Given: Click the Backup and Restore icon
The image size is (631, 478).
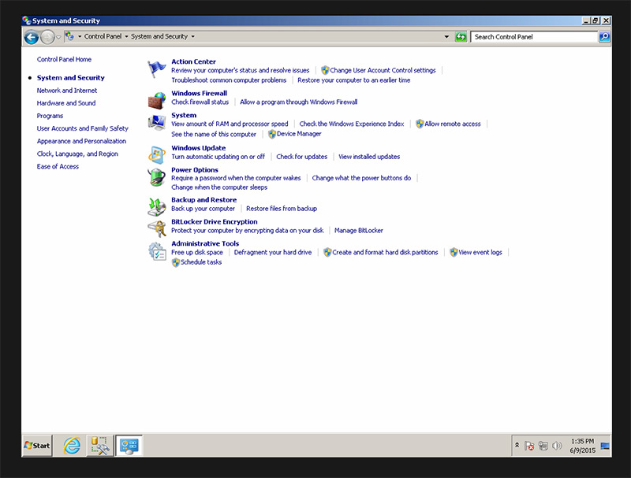Looking at the screenshot, I should click(156, 207).
